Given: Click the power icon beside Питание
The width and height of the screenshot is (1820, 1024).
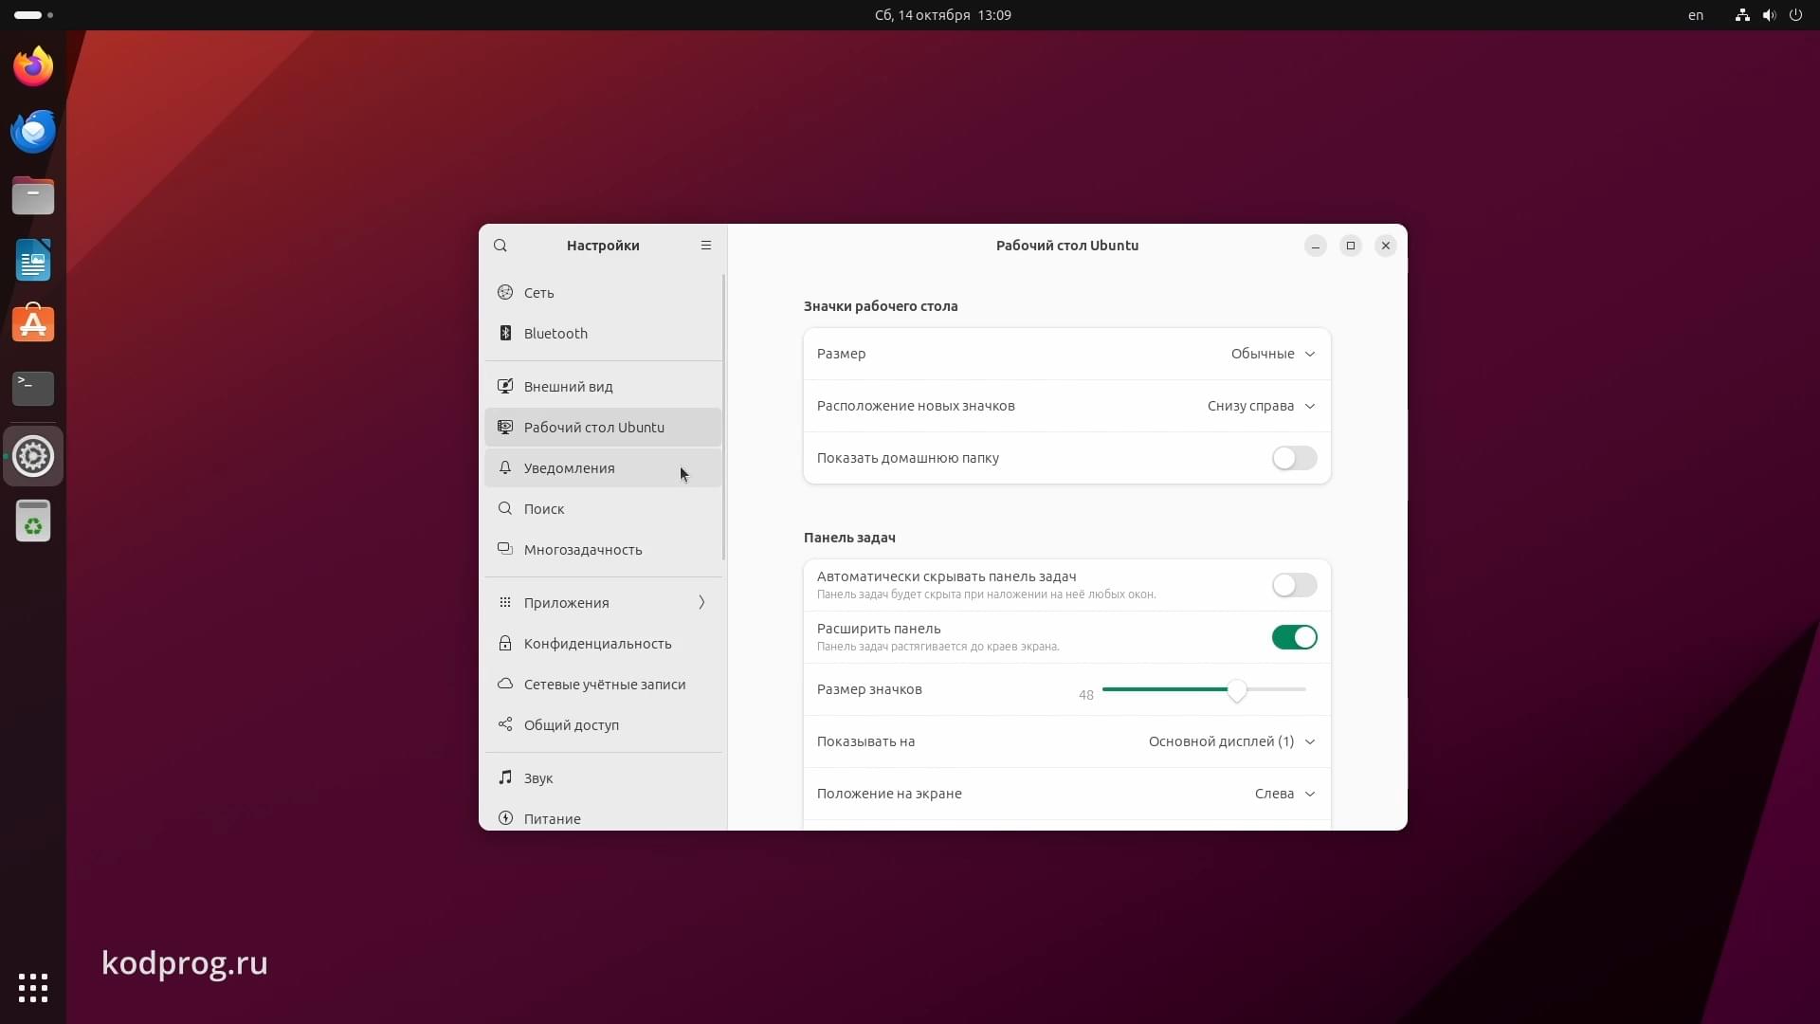Looking at the screenshot, I should (x=505, y=818).
